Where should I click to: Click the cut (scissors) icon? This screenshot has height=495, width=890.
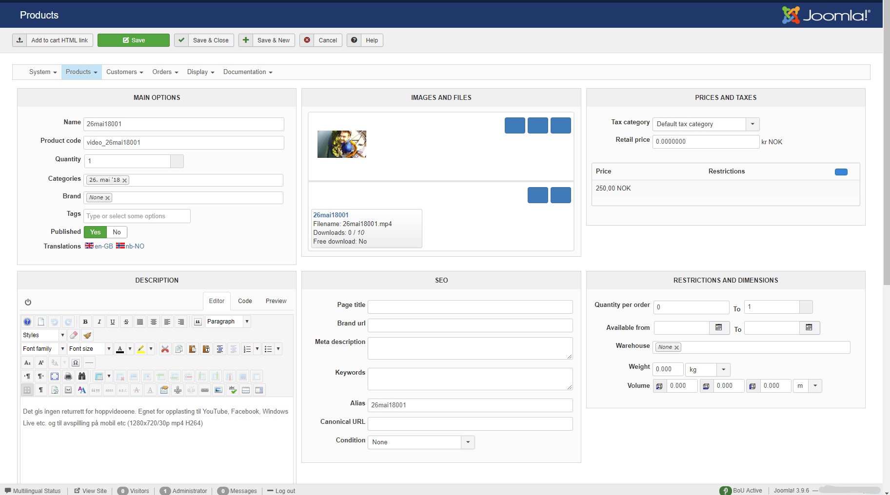165,349
